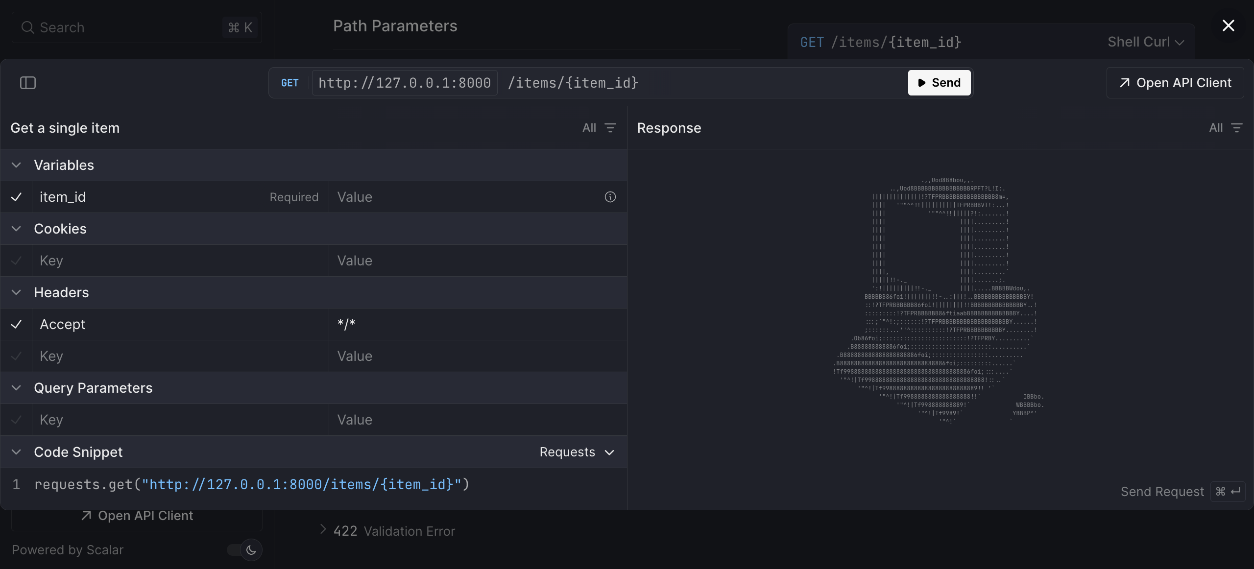Collapse the Query Parameters section
This screenshot has height=569, width=1254.
(x=16, y=388)
